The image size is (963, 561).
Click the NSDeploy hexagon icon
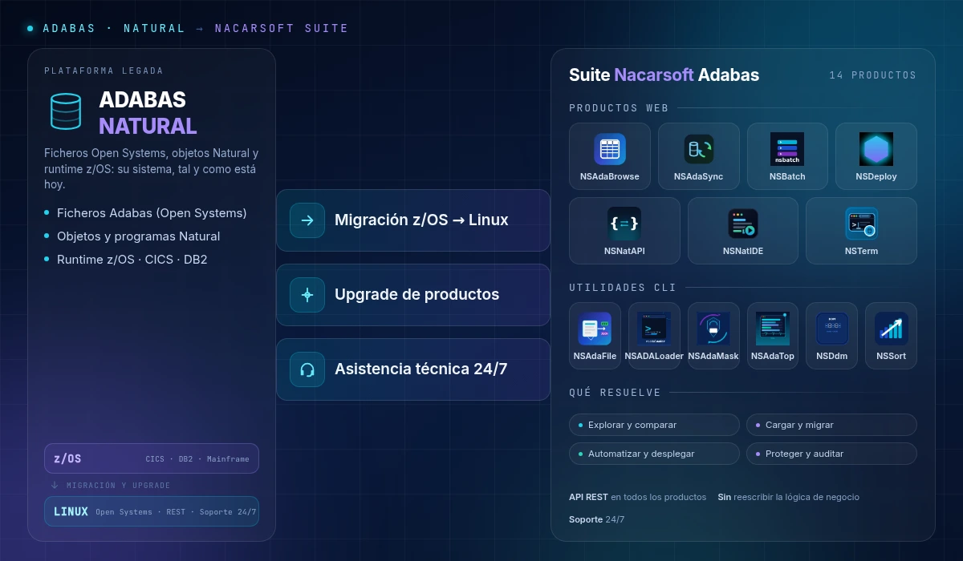876,149
